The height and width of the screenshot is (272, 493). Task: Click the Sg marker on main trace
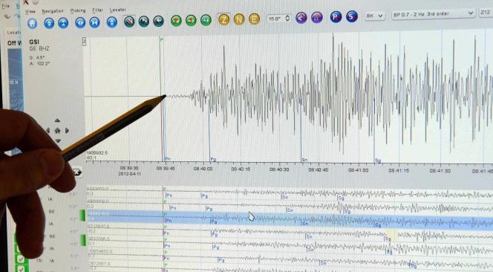pos(378,161)
